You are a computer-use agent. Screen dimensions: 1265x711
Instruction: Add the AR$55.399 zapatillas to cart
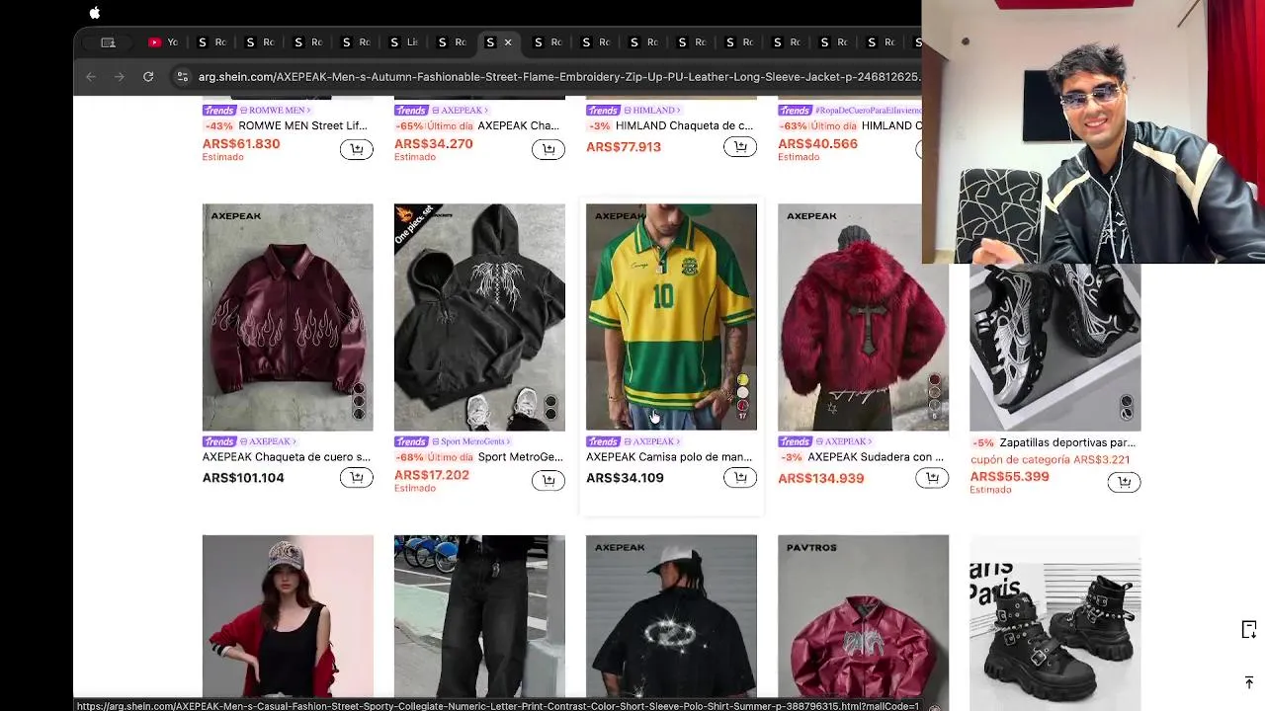1124,482
